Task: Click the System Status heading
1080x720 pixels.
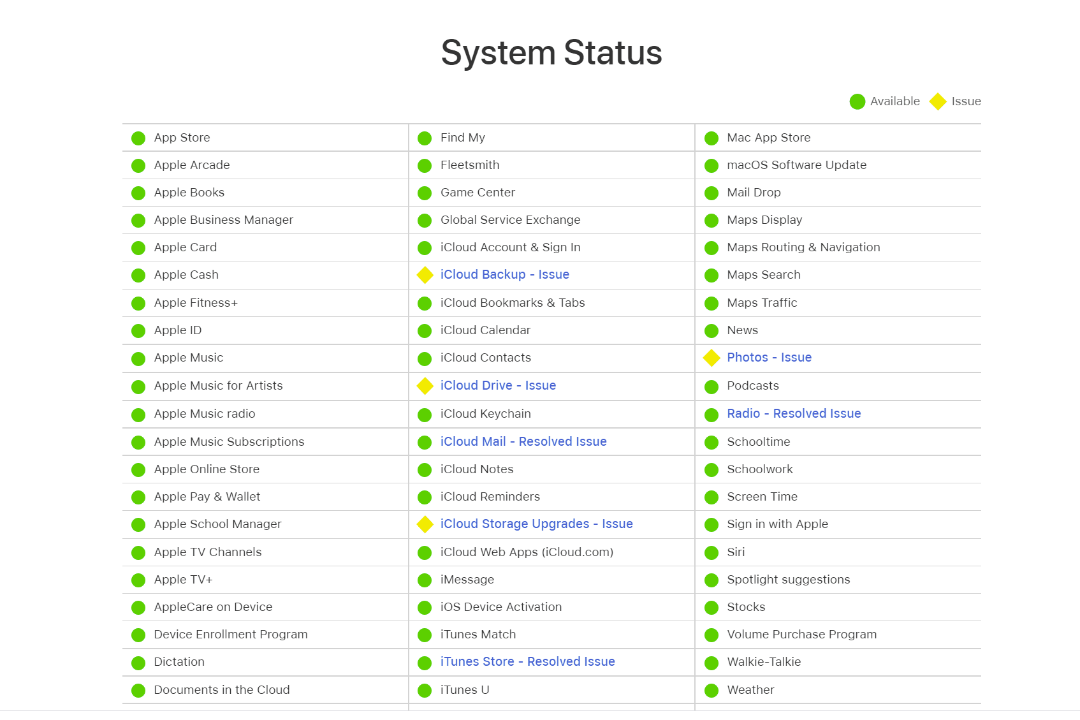Action: pos(551,52)
